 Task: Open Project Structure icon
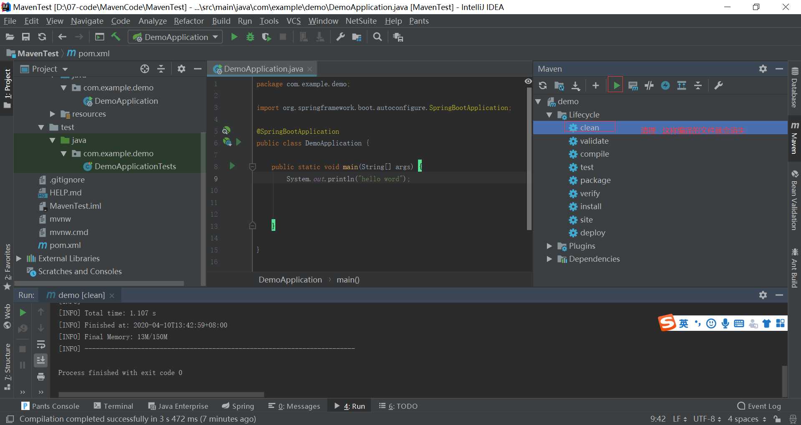pyautogui.click(x=357, y=37)
